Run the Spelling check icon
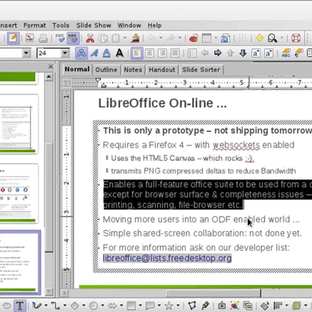312x312 pixels. [60, 38]
